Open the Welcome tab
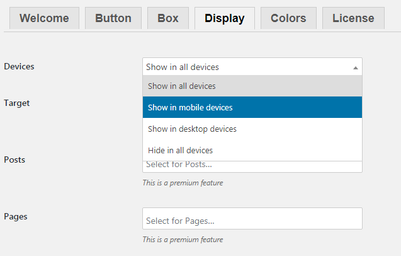Viewport: 401px width, 256px height. tap(44, 18)
